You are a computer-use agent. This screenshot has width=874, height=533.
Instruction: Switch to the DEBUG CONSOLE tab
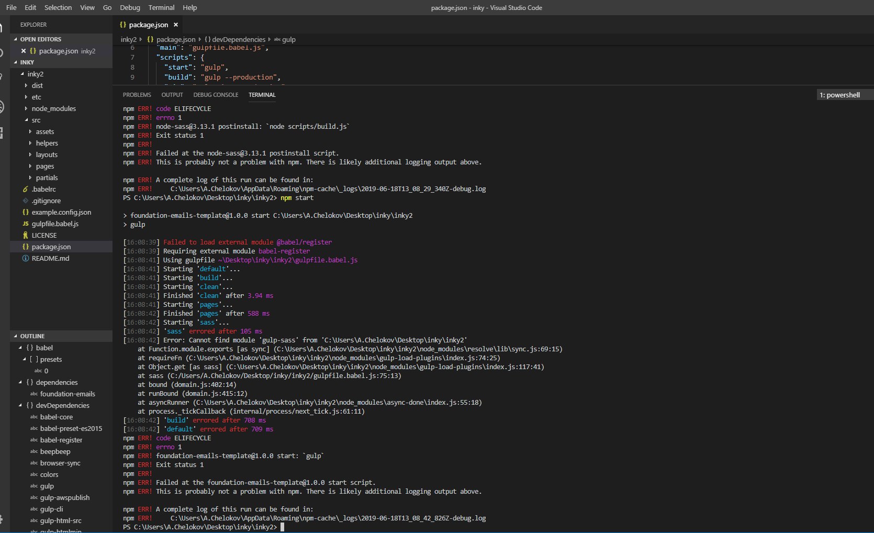[x=216, y=95]
